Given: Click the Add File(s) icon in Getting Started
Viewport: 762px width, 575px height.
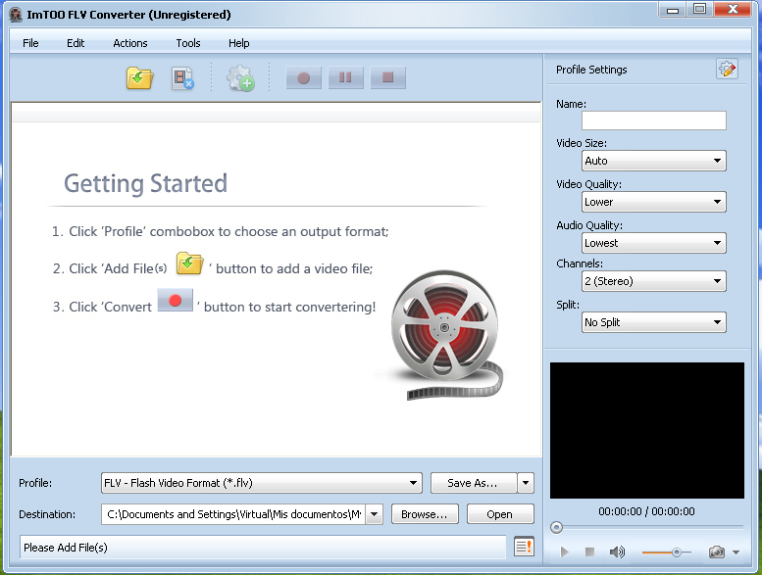Looking at the screenshot, I should [189, 264].
